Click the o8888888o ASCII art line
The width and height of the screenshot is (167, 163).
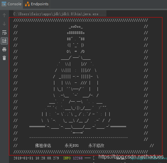tap(76, 33)
